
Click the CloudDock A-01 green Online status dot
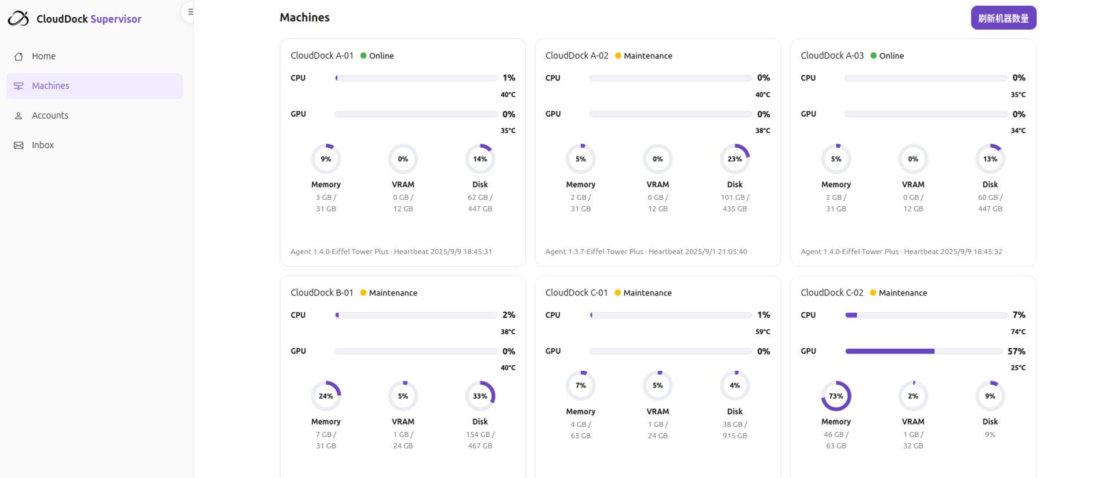[x=363, y=56]
